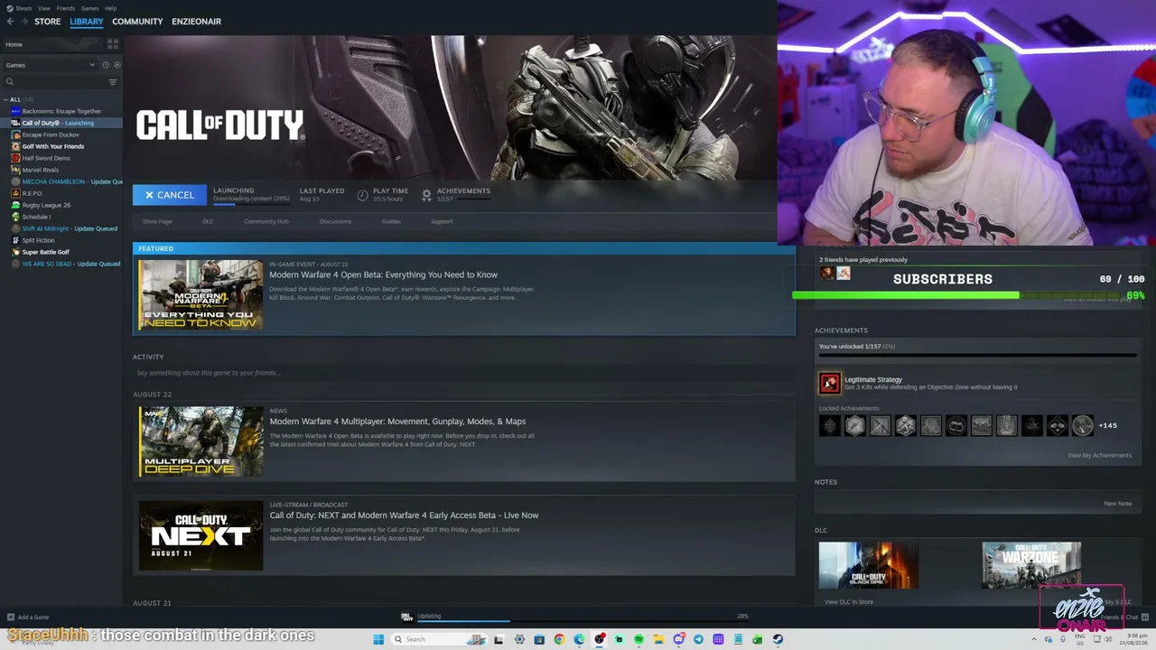The image size is (1156, 650).
Task: Go forward with the Steam forward arrow
Action: (x=23, y=22)
